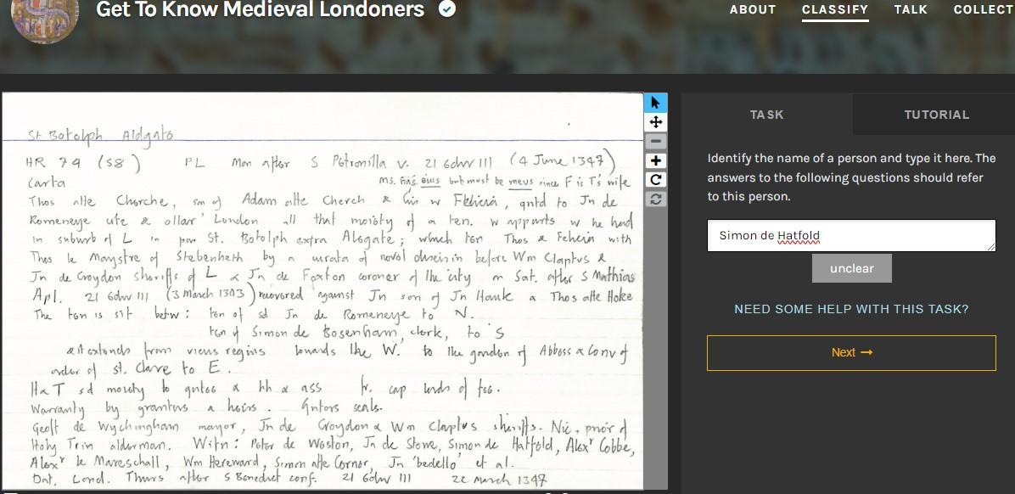Switch to the TASK tab
The width and height of the screenshot is (1015, 494).
(767, 115)
